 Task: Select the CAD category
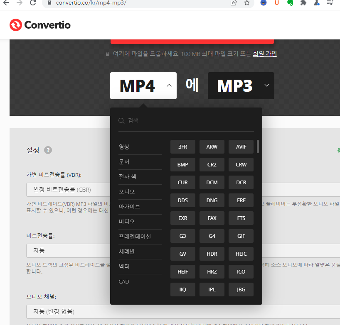tap(140, 281)
